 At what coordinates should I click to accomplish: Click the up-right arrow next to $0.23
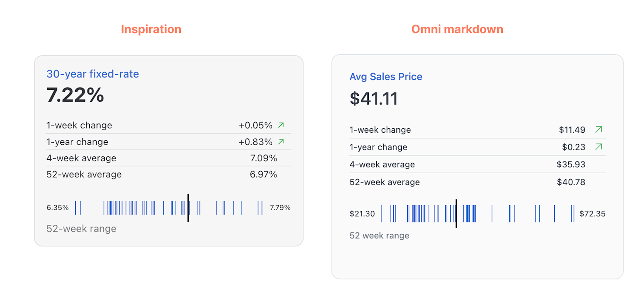point(599,147)
